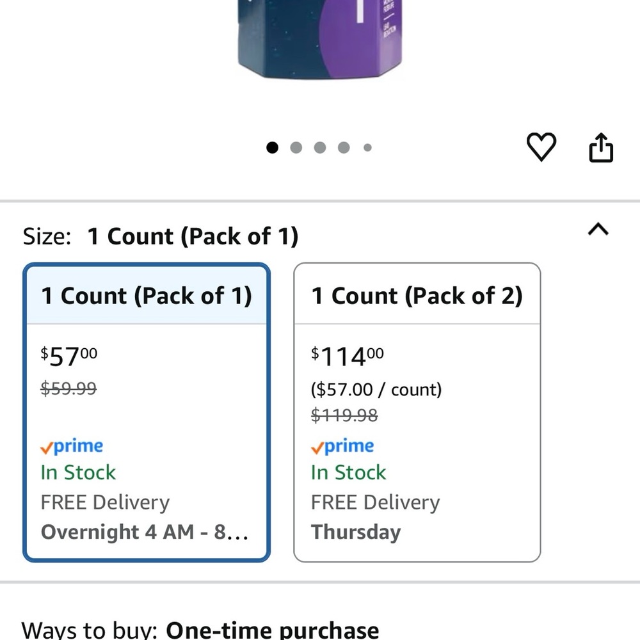This screenshot has height=640, width=640.
Task: Open Ways to buy: One-time purchase
Action: pos(200,630)
